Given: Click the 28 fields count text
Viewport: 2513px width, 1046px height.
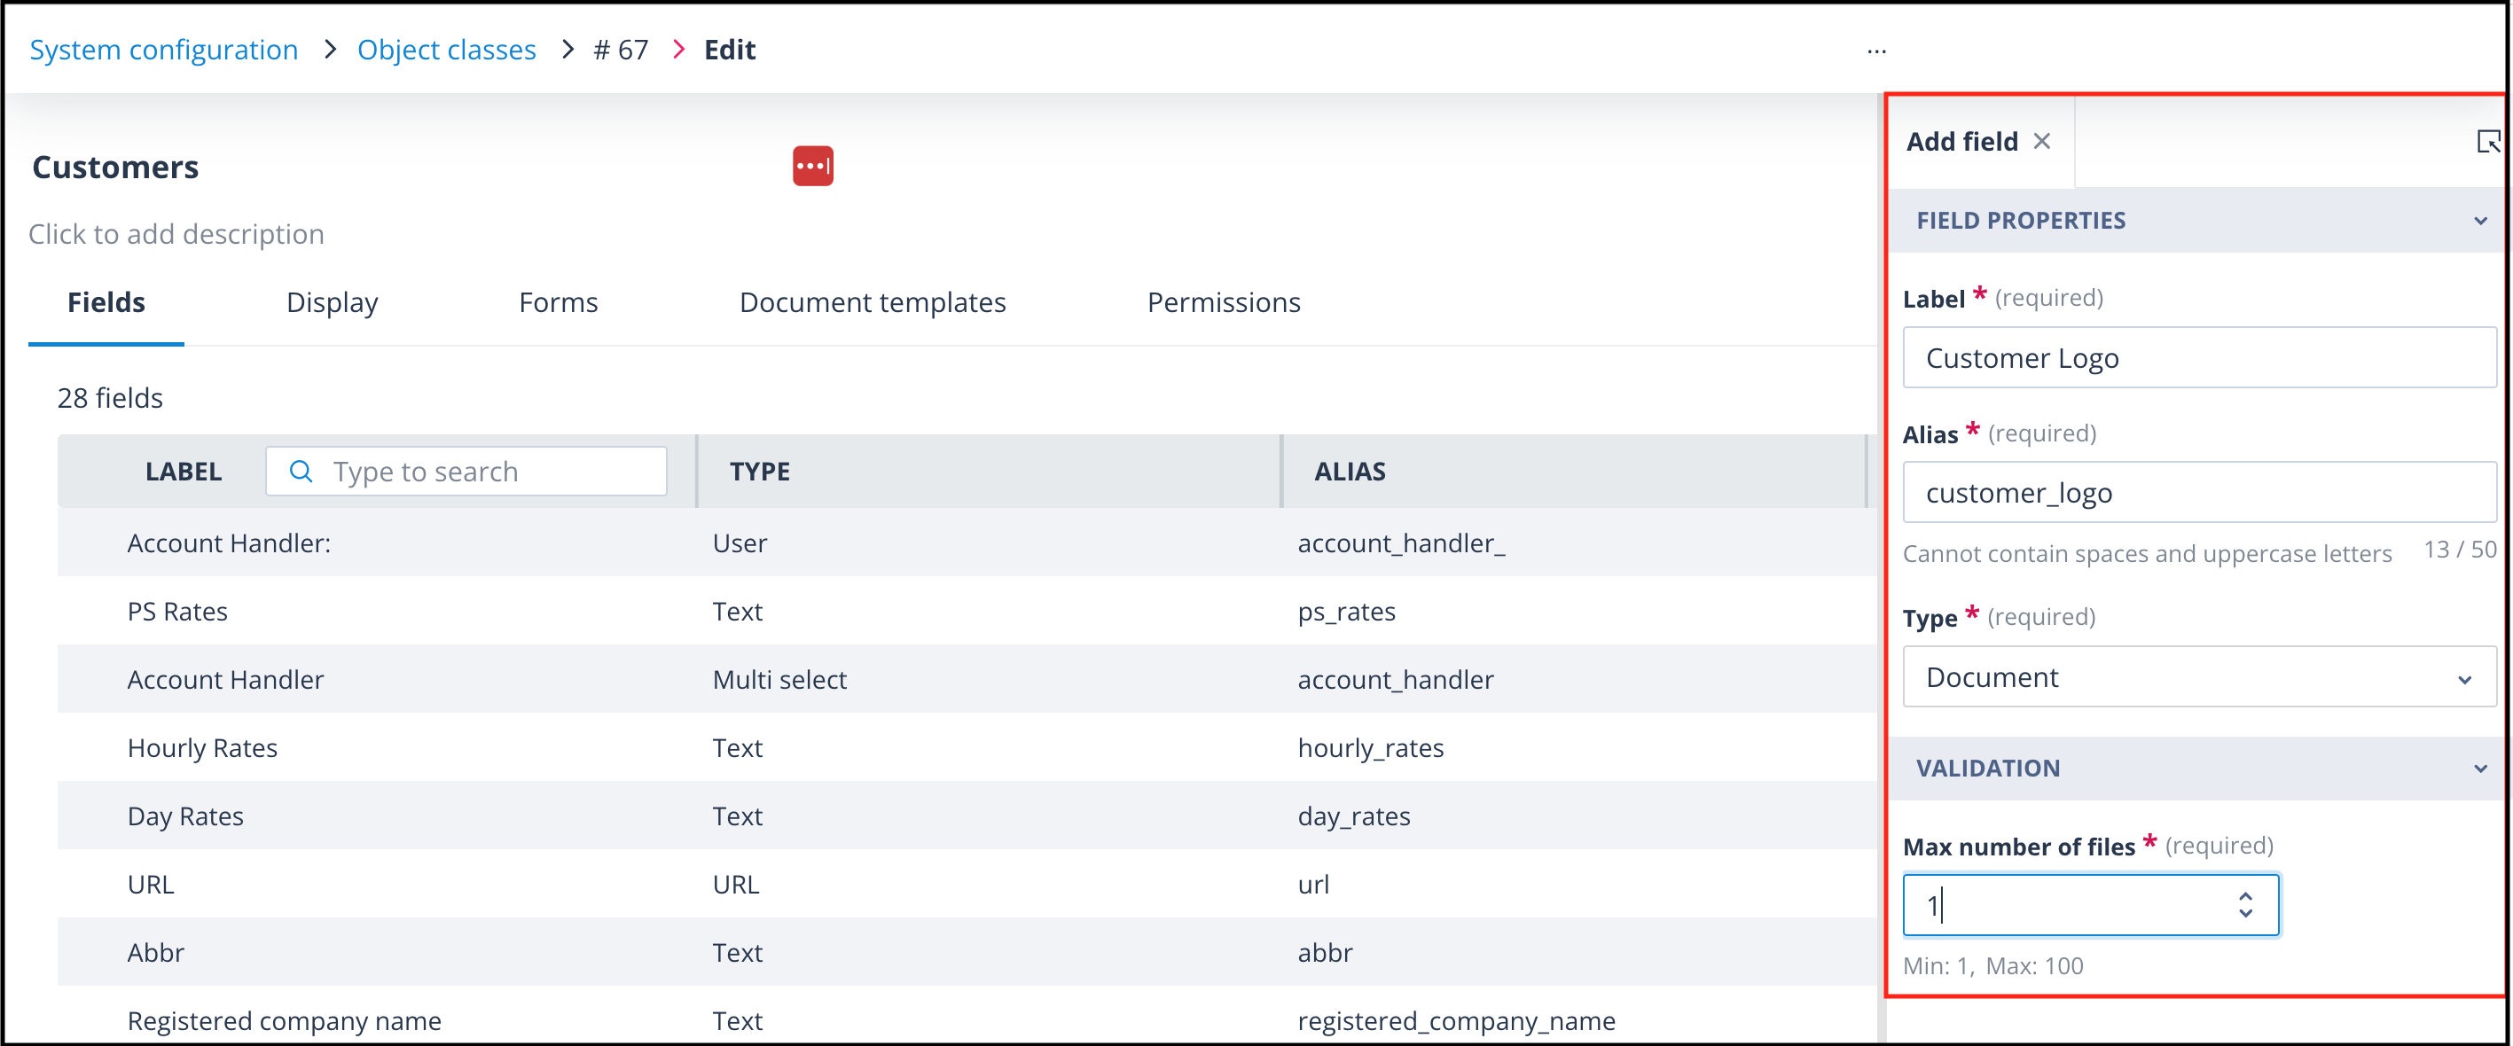Looking at the screenshot, I should click(110, 398).
